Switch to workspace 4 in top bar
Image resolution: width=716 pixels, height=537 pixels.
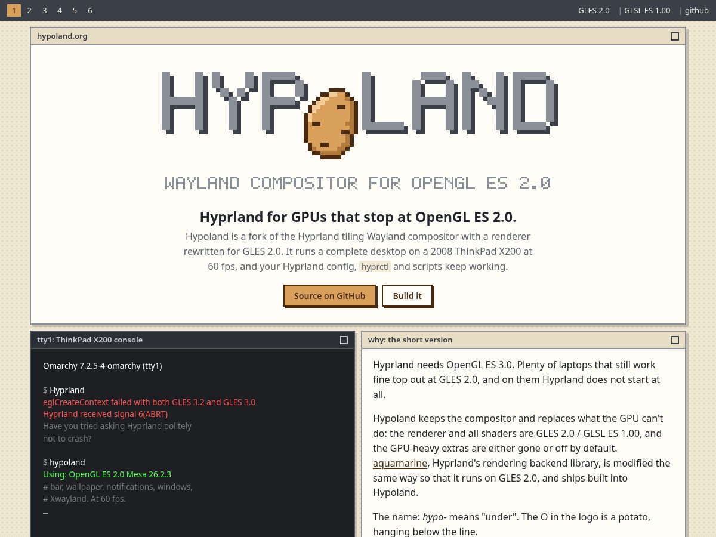60,10
